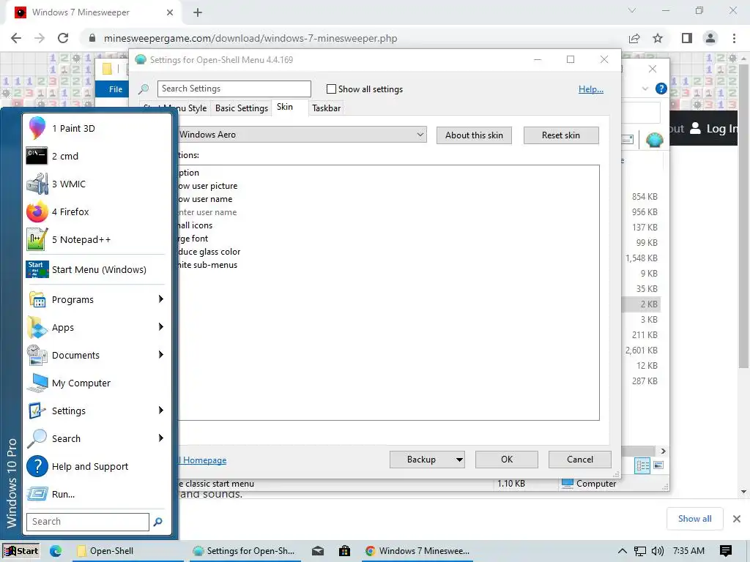Open the network tray icon
The image size is (750, 562).
pyautogui.click(x=640, y=551)
